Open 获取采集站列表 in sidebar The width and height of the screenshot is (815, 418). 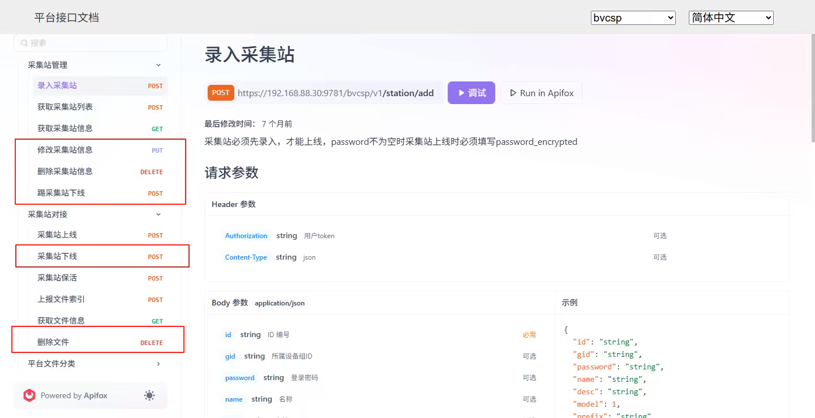[x=65, y=107]
